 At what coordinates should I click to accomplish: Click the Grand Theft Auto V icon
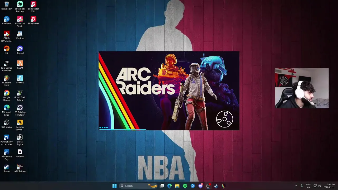point(20,96)
